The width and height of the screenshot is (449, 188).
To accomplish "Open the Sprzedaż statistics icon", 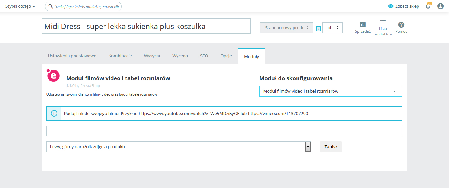I will coord(363,25).
